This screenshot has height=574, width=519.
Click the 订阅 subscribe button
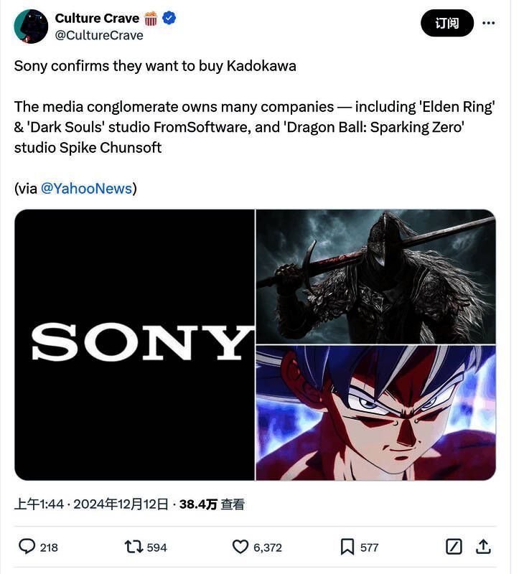coord(446,23)
